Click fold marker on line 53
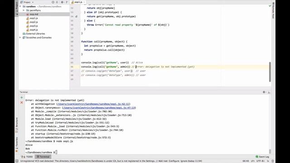 pos(81,12)
